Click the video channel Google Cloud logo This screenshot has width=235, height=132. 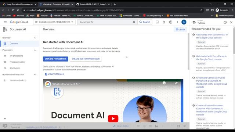point(48,84)
